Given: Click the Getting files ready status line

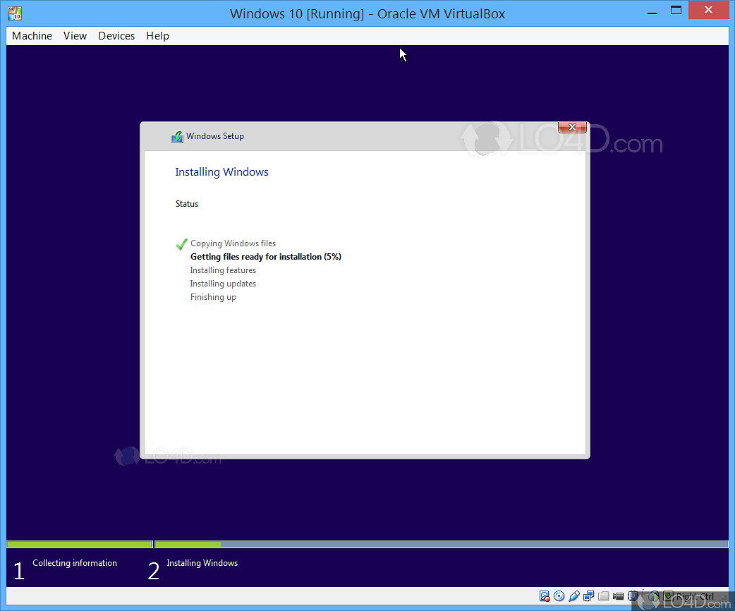Looking at the screenshot, I should pos(266,256).
